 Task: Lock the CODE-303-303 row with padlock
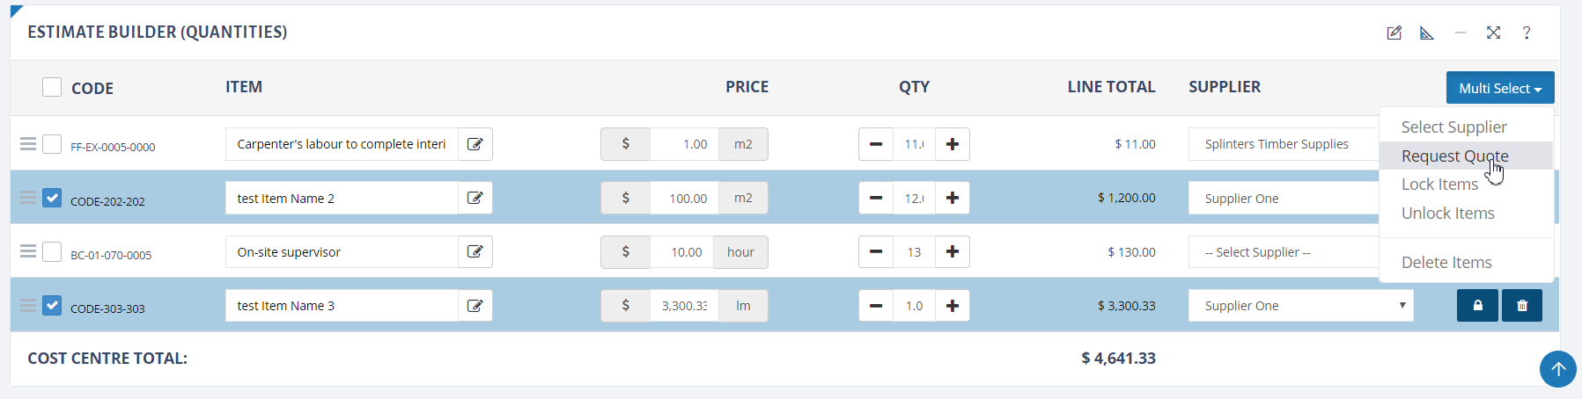coord(1477,306)
